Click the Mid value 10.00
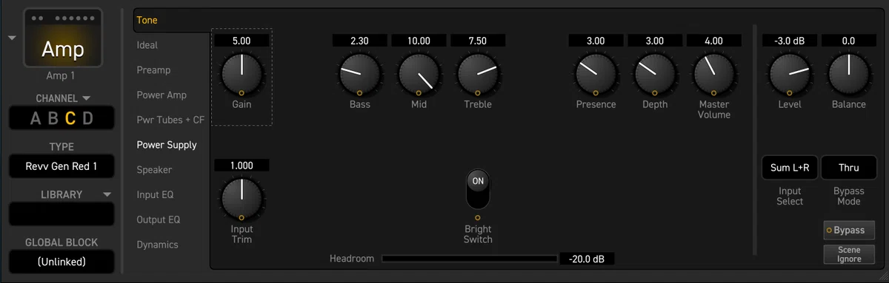Viewport: 889px width, 283px height. [x=419, y=41]
